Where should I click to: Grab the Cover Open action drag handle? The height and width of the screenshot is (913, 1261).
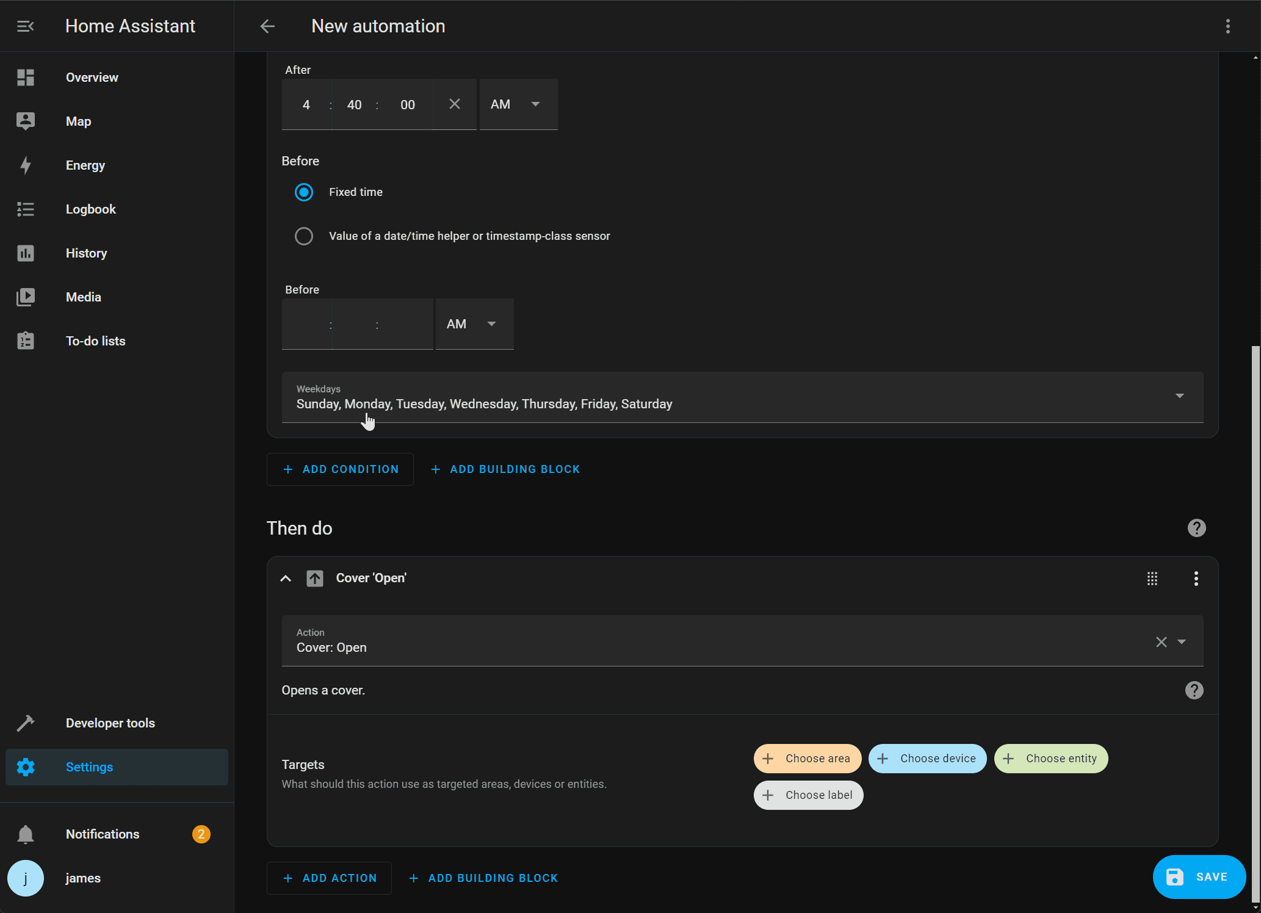pyautogui.click(x=1152, y=579)
